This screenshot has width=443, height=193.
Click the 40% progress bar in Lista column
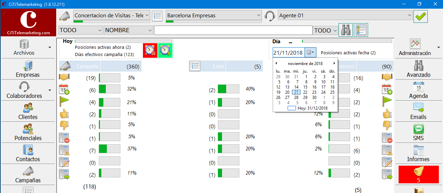pyautogui.click(x=229, y=89)
